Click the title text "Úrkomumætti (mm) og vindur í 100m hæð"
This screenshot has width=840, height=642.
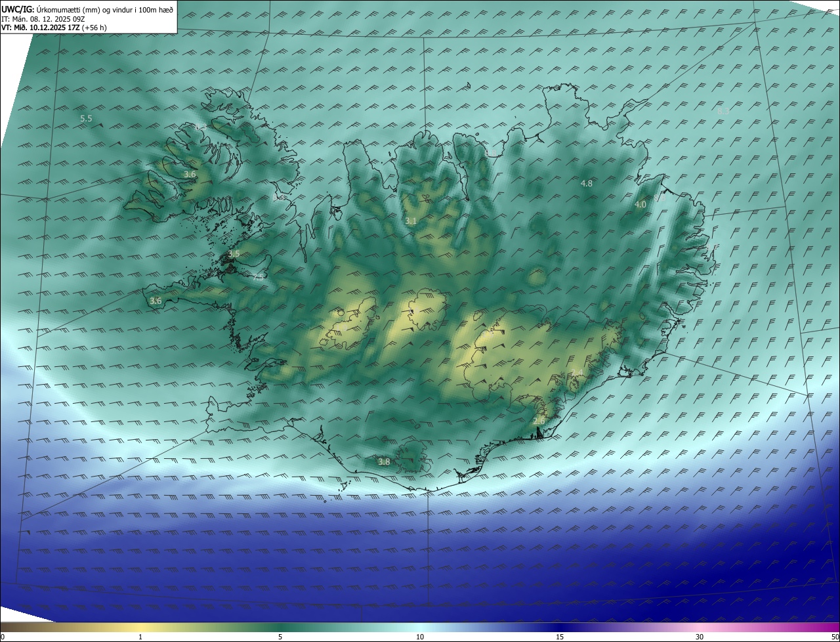click(x=105, y=9)
